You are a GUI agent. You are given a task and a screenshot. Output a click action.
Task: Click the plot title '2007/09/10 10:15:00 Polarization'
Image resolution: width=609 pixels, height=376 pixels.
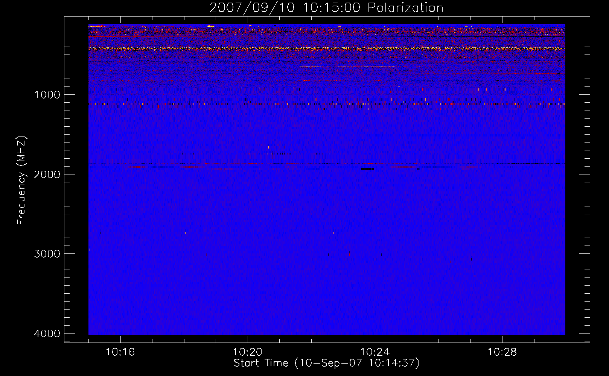tap(326, 8)
